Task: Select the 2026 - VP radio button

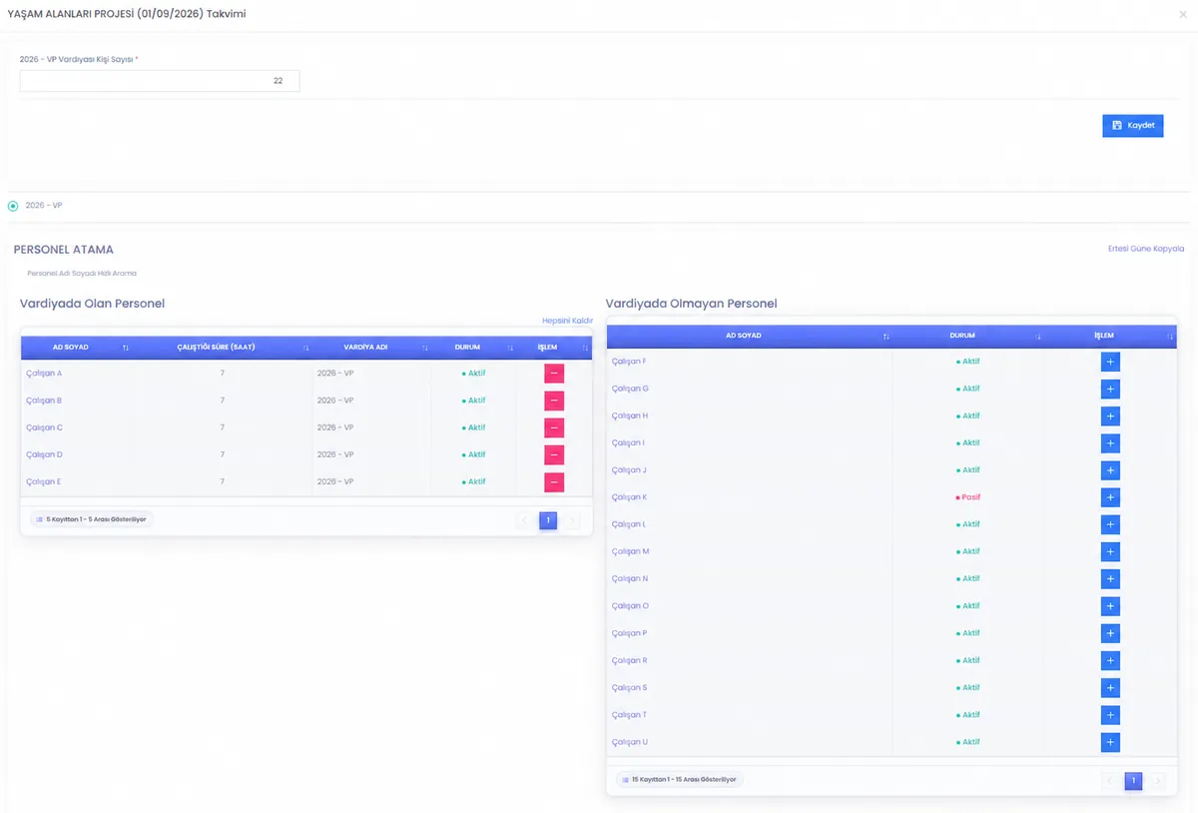Action: pos(13,206)
